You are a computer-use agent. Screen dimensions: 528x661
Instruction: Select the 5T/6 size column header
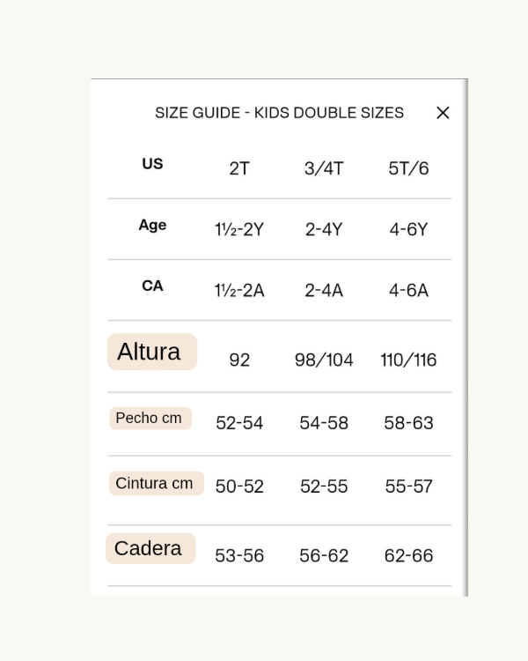coord(408,168)
